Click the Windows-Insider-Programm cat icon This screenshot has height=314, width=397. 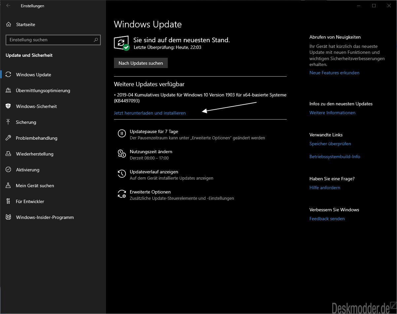tap(9, 217)
